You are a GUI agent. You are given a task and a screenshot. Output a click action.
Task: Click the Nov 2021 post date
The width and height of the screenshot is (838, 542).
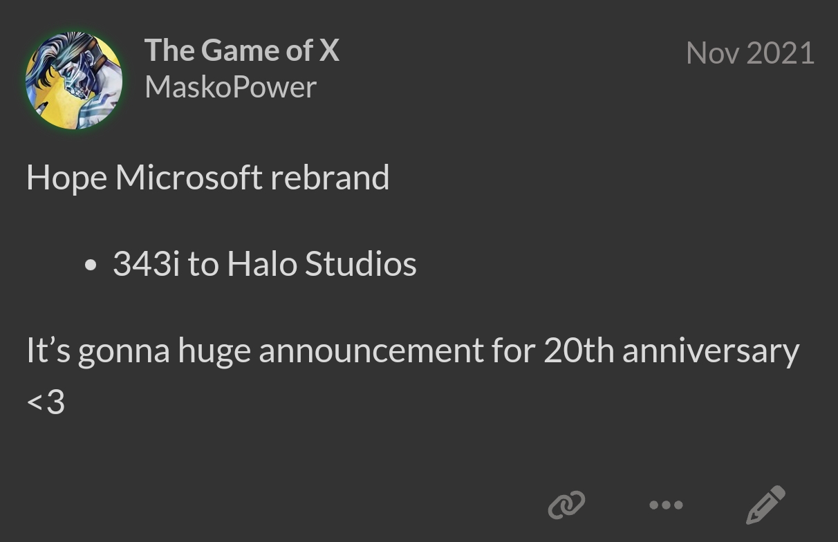tap(750, 53)
